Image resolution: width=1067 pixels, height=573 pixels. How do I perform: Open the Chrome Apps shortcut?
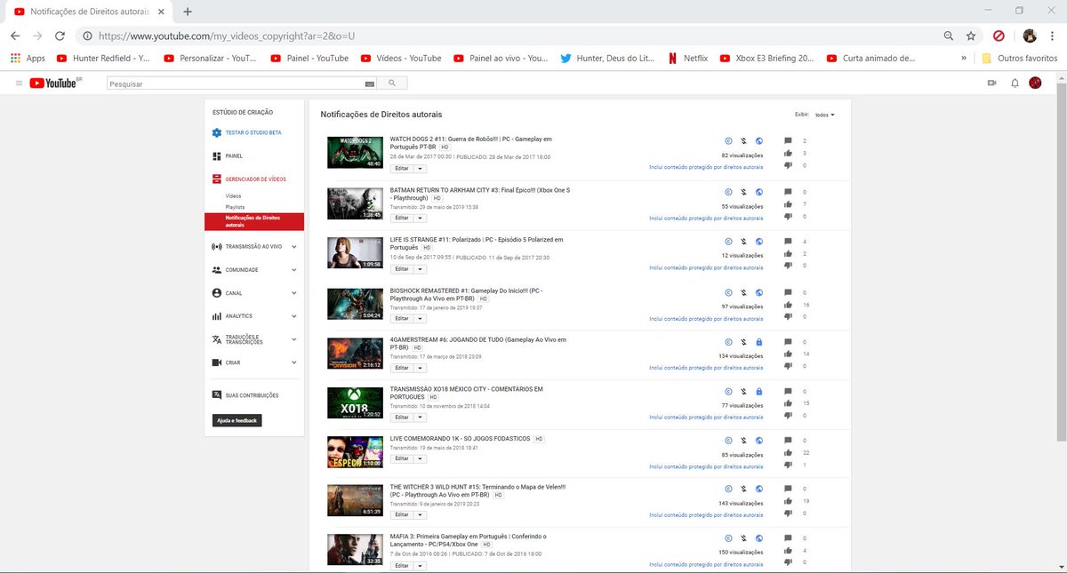28,59
